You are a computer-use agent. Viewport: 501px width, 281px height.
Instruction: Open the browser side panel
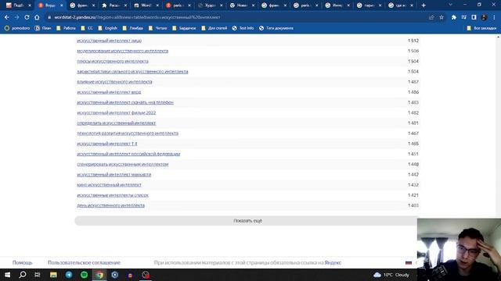tap(474, 17)
